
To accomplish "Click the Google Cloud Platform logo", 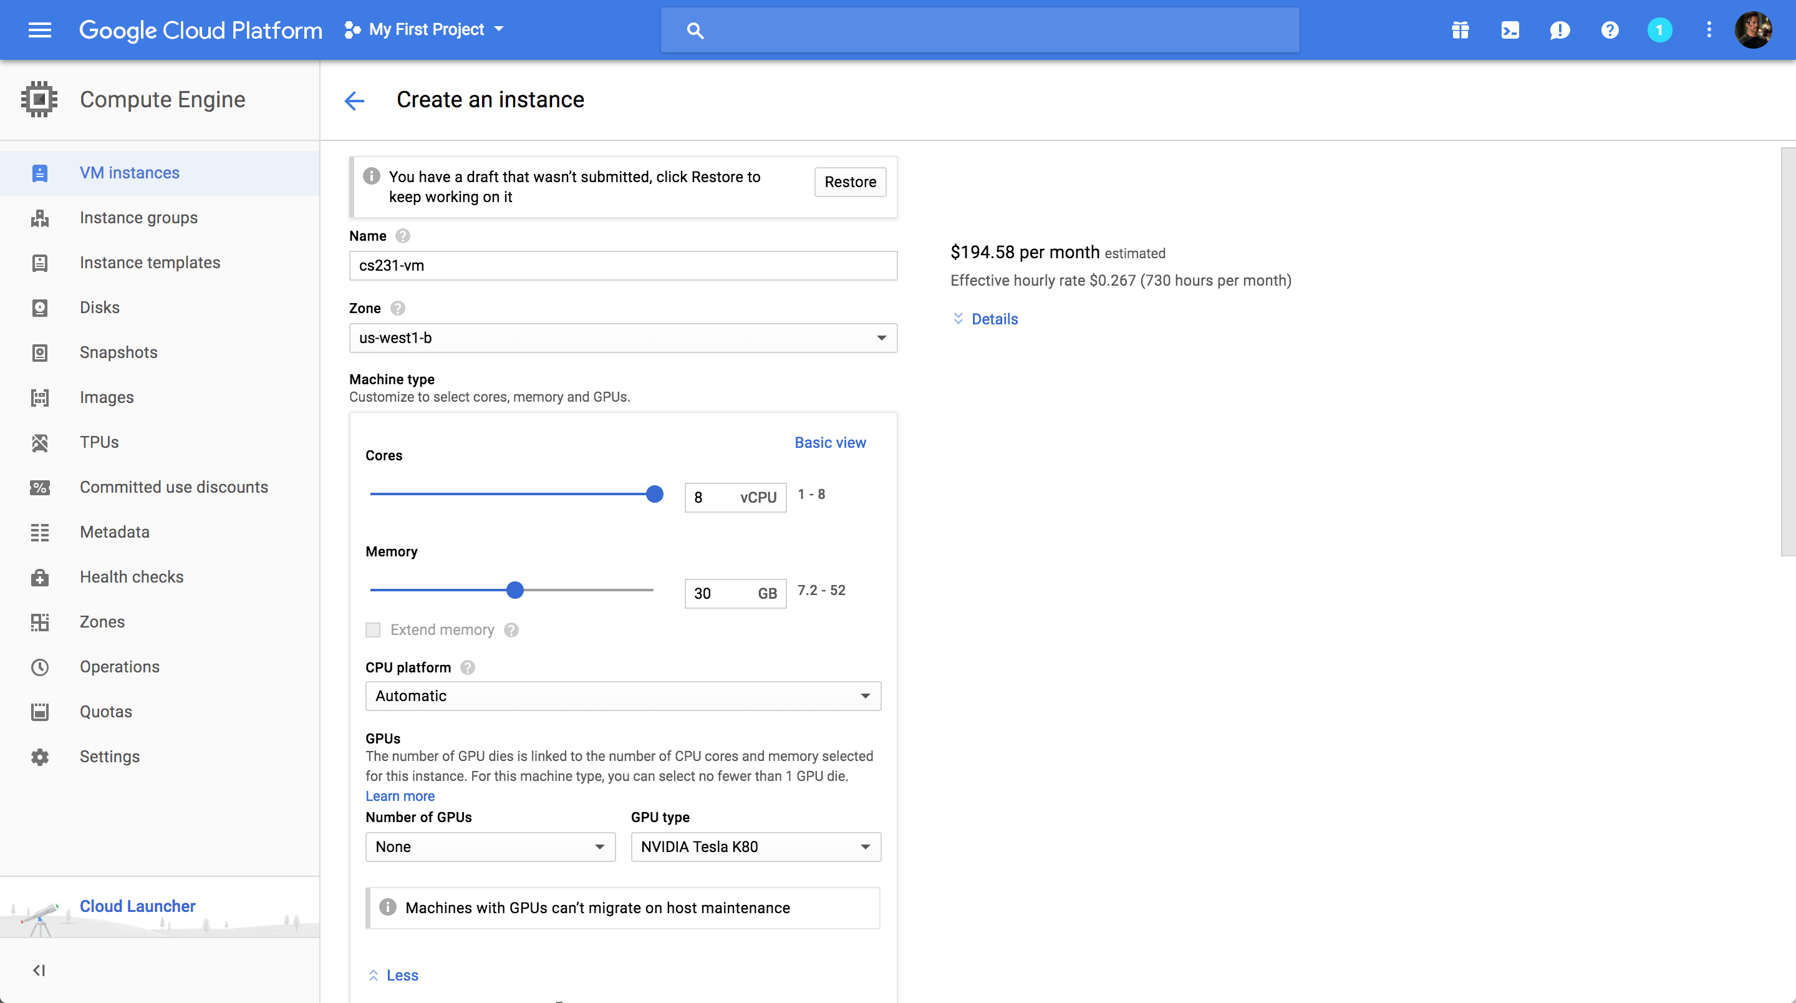I will [x=200, y=30].
